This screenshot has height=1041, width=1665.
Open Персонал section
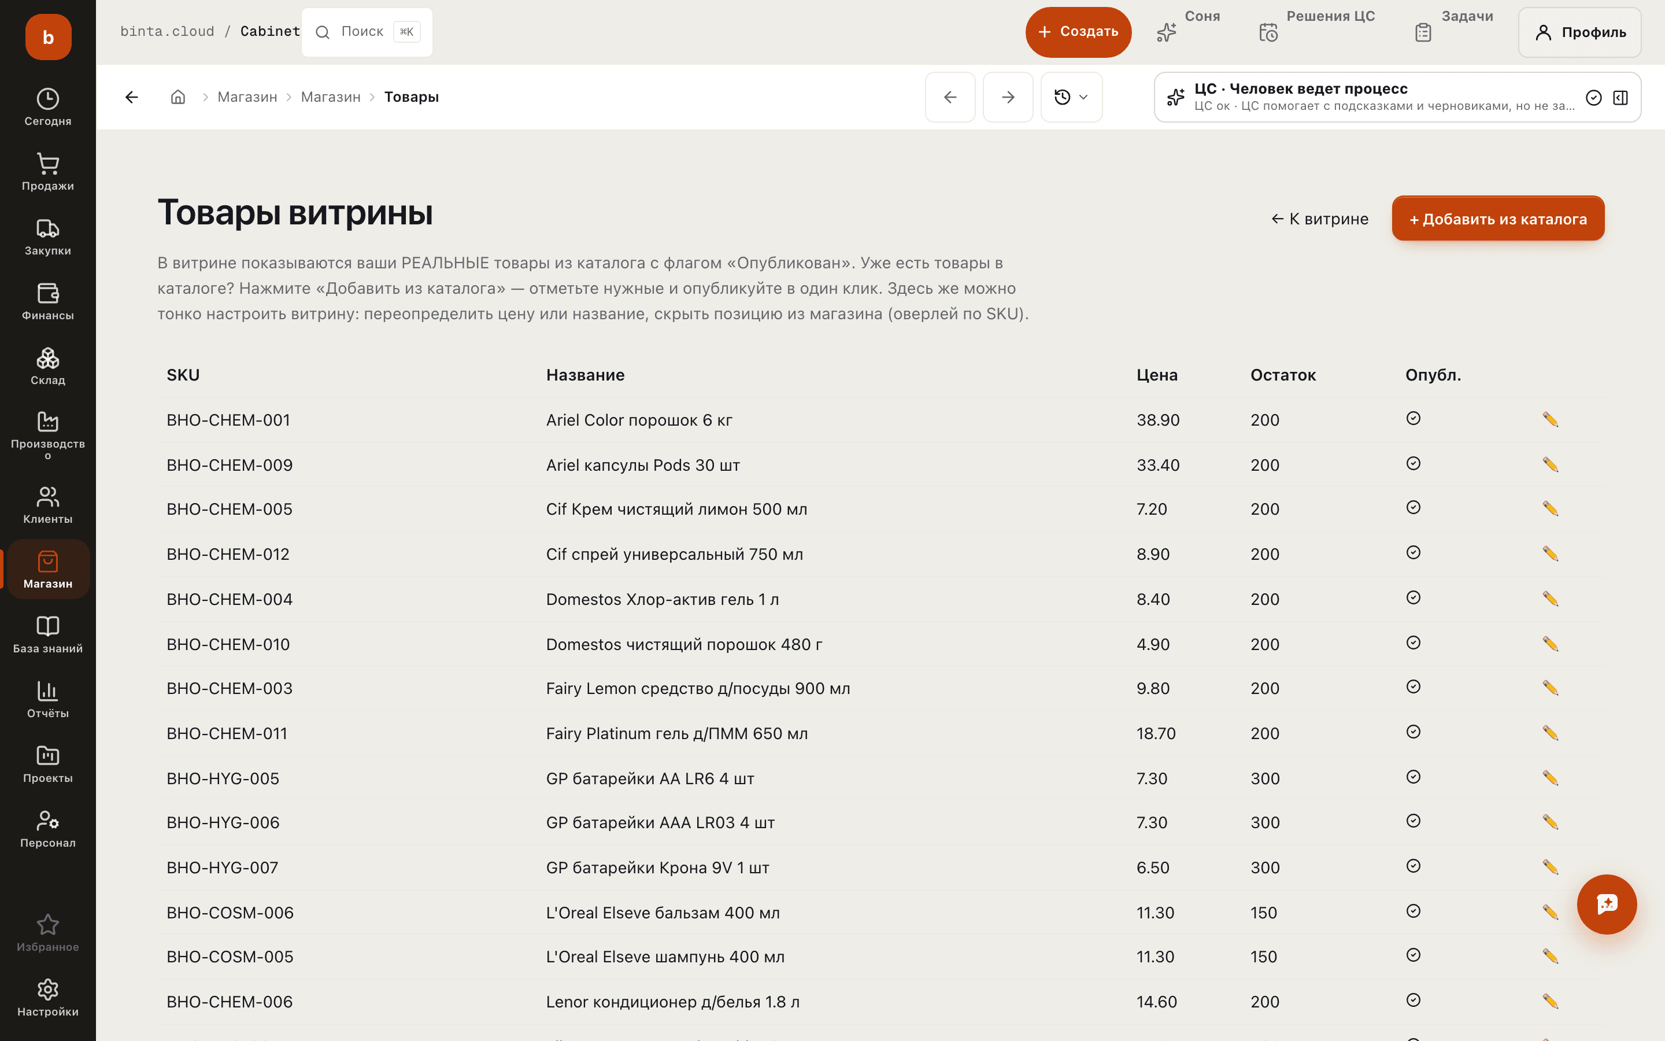pyautogui.click(x=47, y=828)
